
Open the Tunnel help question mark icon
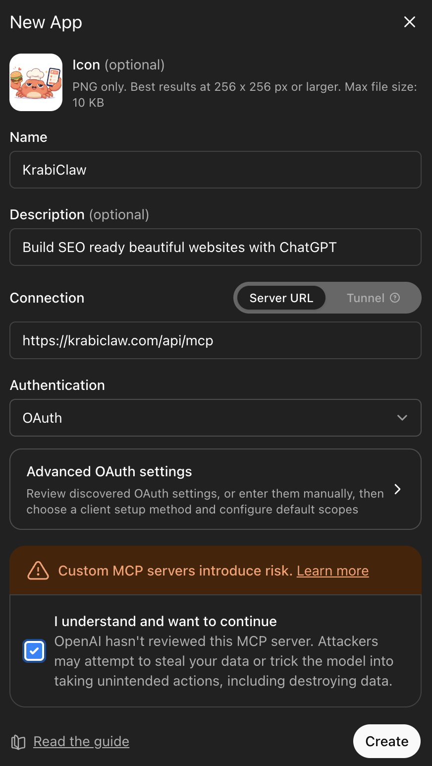[x=395, y=298]
